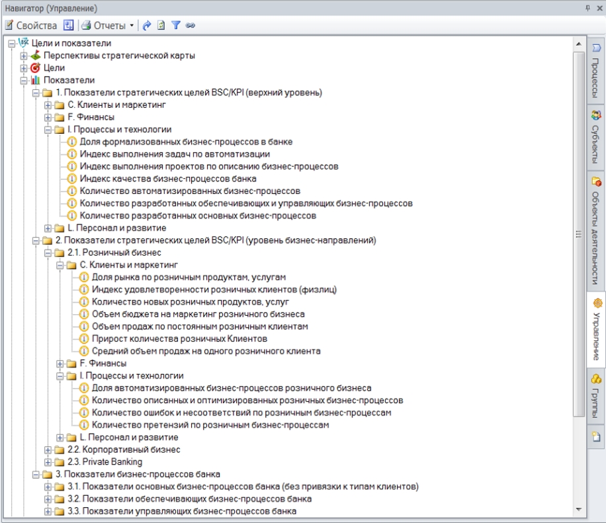Select Индекс качества бизнес-процессов банка indicator
The width and height of the screenshot is (606, 523).
pos(168,179)
